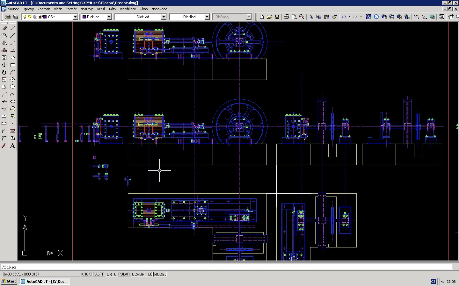Image resolution: width=459 pixels, height=286 pixels.
Task: Select the Rotate tool
Action: pos(4,72)
